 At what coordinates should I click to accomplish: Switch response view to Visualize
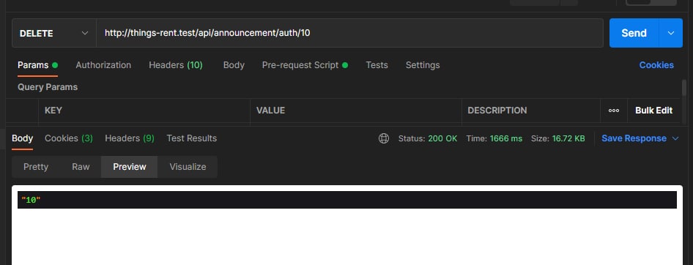pos(188,166)
